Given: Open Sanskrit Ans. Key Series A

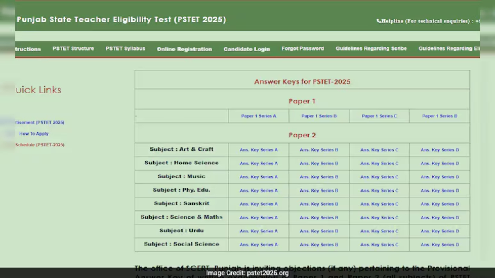Looking at the screenshot, I should (258, 203).
